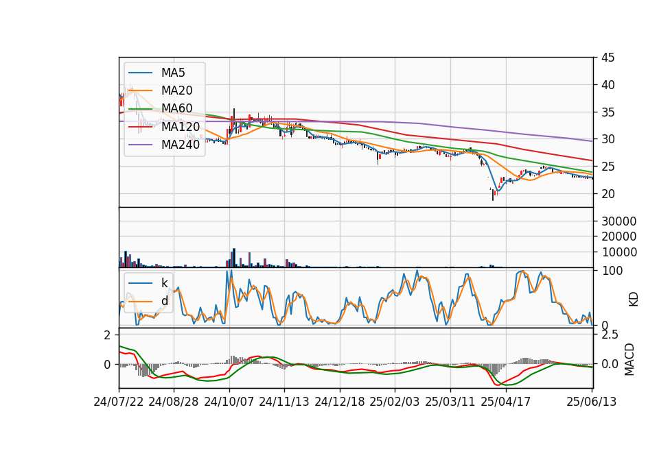Click the price axis value 45
The width and height of the screenshot is (659, 473).
[608, 58]
